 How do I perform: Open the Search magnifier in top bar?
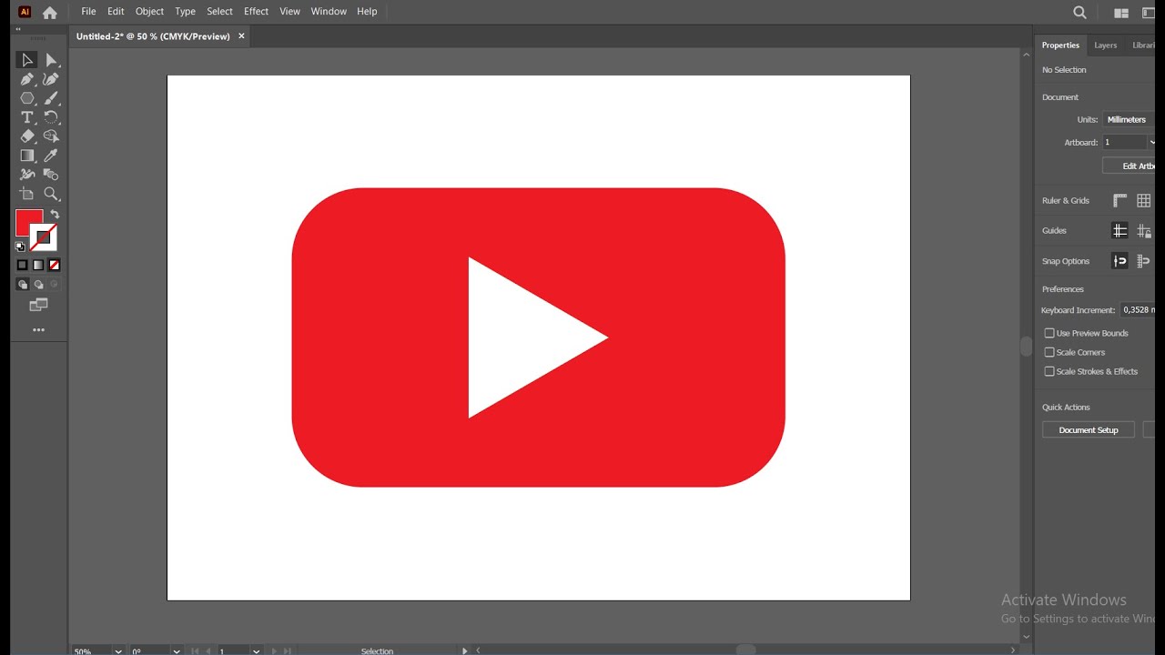pyautogui.click(x=1079, y=12)
